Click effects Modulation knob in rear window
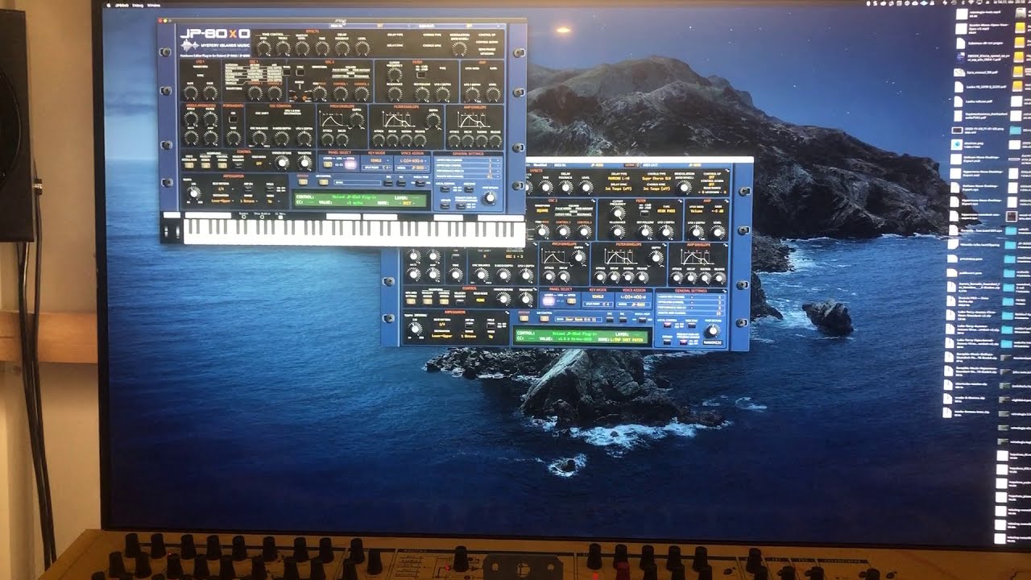Screen dimensions: 1031x580 [684, 187]
